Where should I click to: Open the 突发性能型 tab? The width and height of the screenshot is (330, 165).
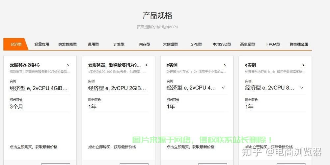(x=68, y=44)
